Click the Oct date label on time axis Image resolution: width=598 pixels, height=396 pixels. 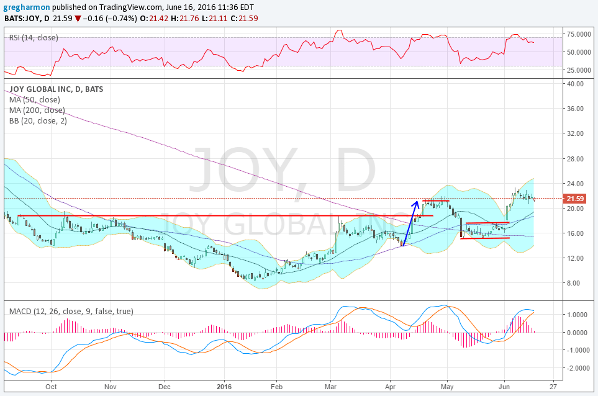[x=51, y=387]
